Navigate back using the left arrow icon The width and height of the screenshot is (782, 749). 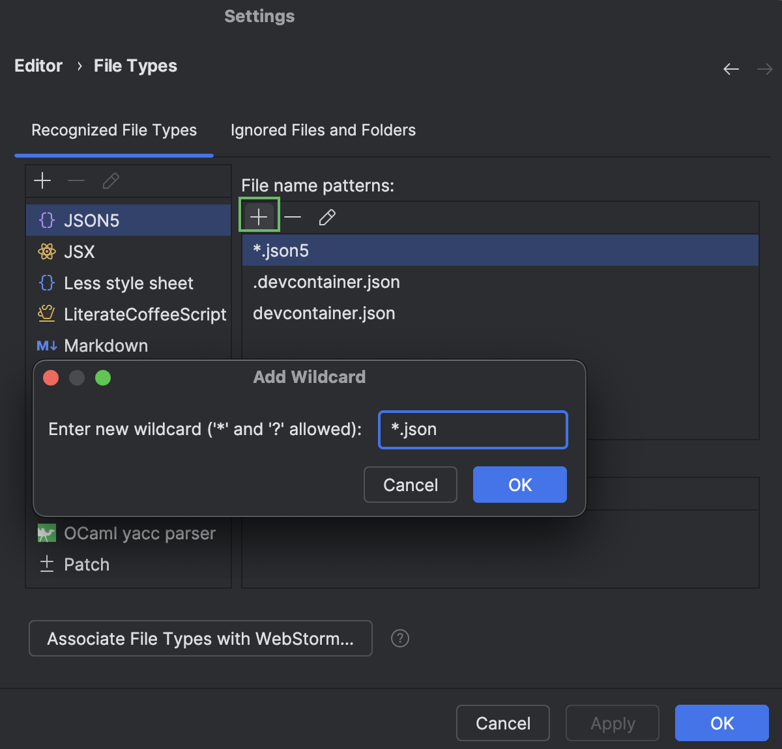731,68
